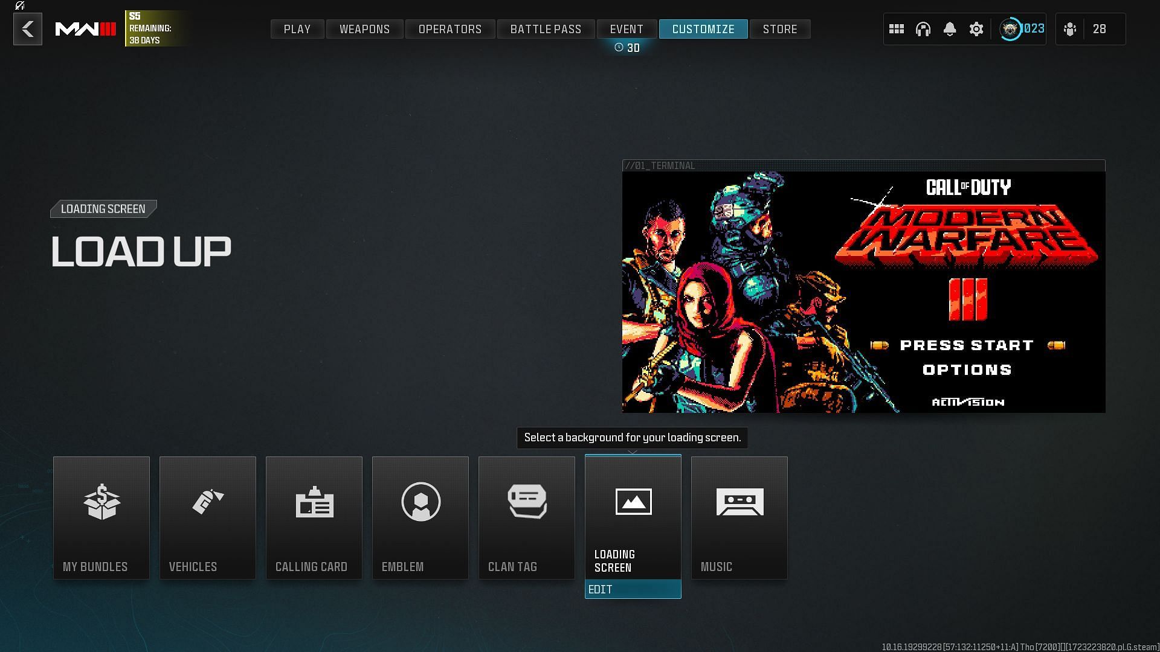
Task: Click the headset/audio icon
Action: pyautogui.click(x=923, y=28)
